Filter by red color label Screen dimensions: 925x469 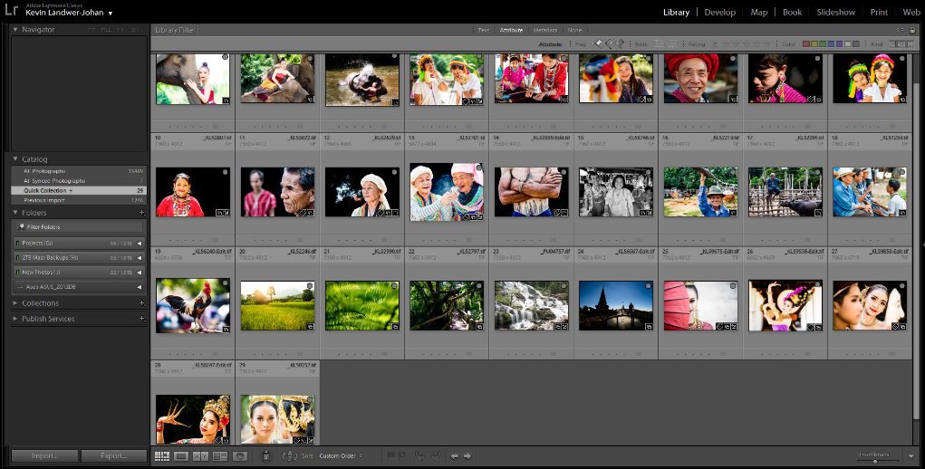[x=806, y=44]
